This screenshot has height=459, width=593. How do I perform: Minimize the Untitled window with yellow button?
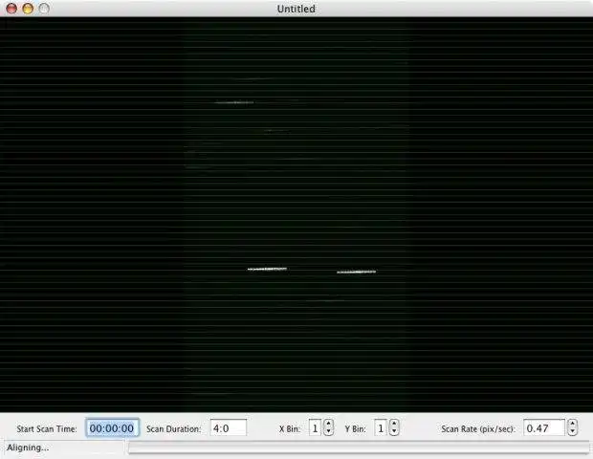click(x=28, y=9)
